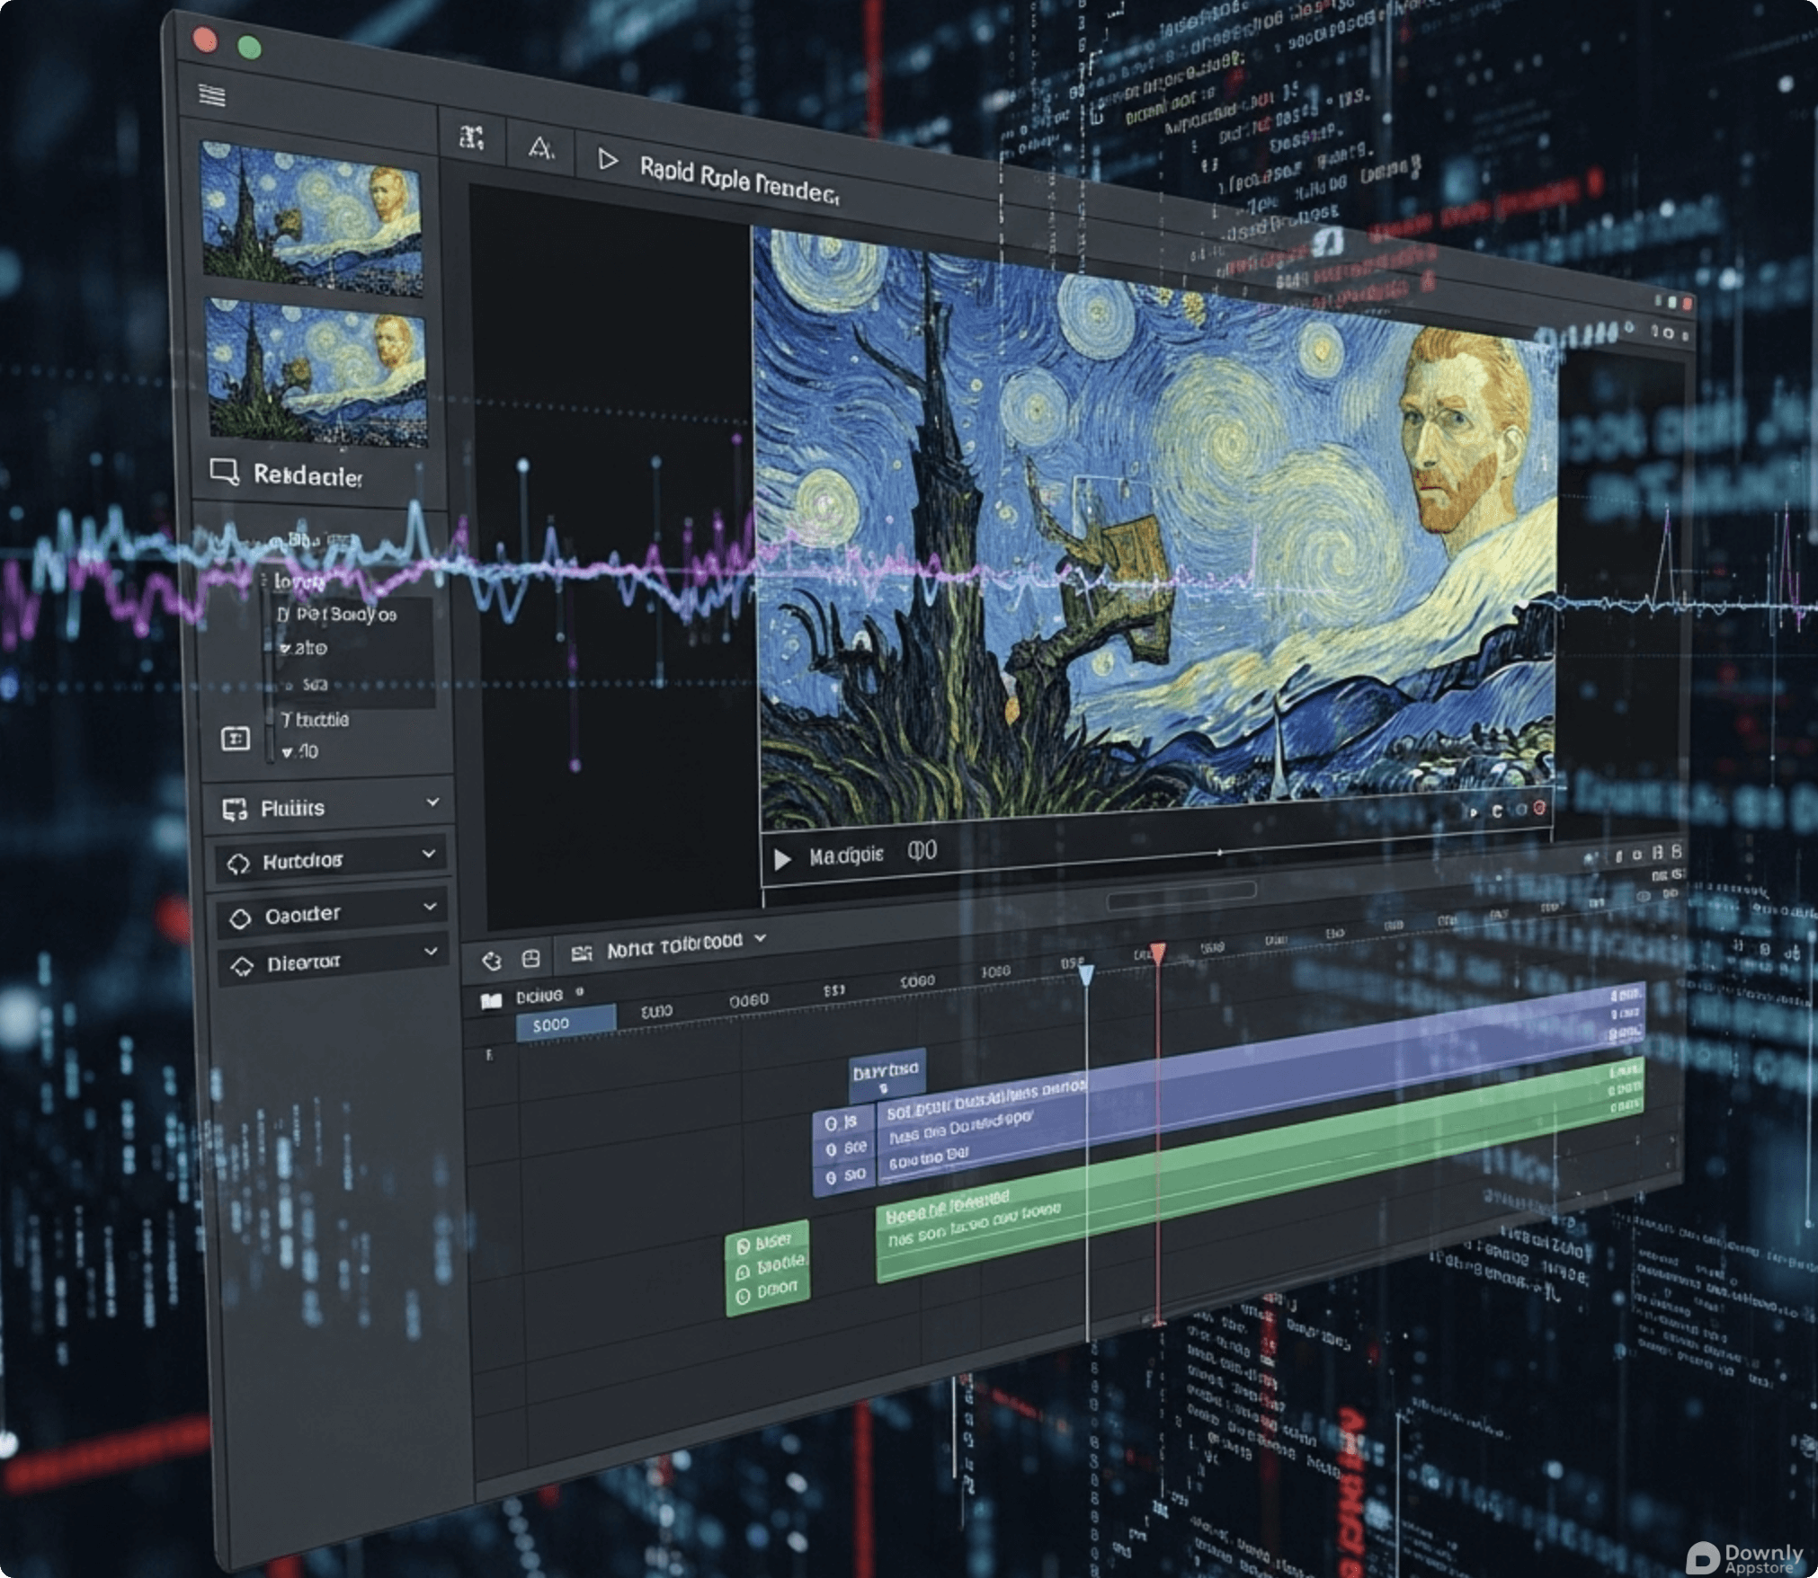Toggle the circle icon in Dcaon row
The width and height of the screenshot is (1818, 1578).
tap(743, 1297)
